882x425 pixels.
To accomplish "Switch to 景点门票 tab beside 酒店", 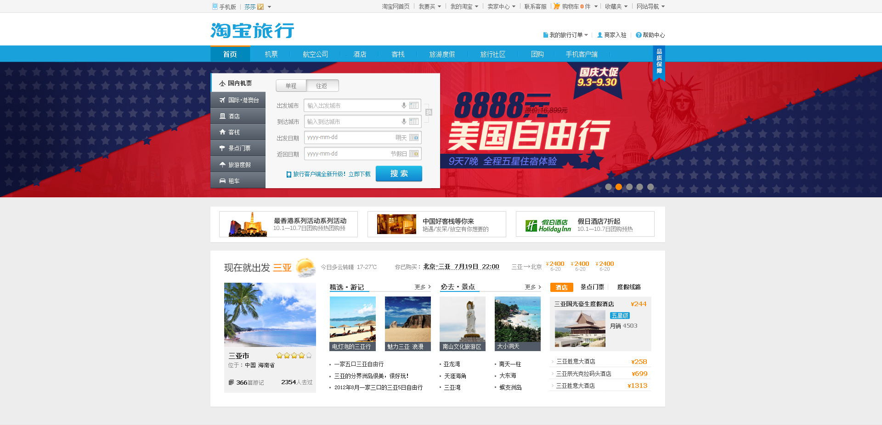I will pos(592,287).
